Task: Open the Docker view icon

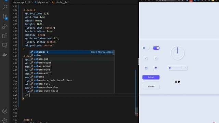Action: tap(4, 55)
